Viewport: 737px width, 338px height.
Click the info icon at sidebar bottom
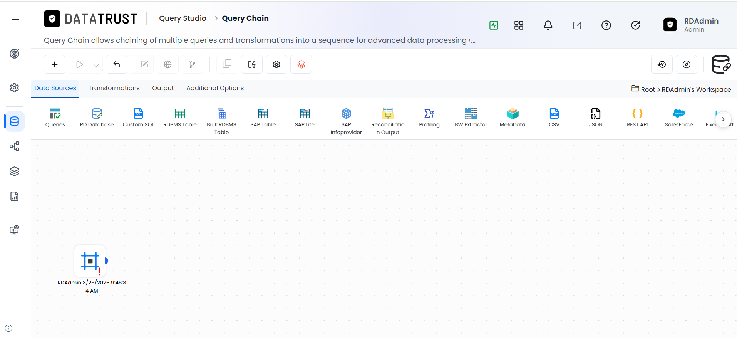8,328
